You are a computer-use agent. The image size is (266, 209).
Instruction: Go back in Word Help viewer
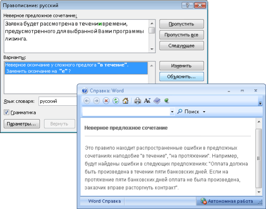click(x=87, y=101)
